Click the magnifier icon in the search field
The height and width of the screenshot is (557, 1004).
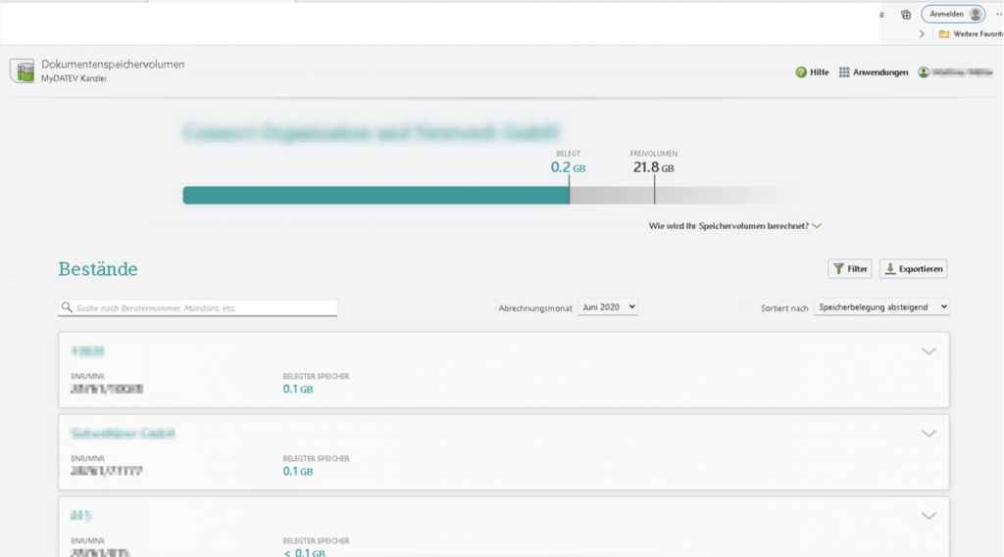point(67,307)
